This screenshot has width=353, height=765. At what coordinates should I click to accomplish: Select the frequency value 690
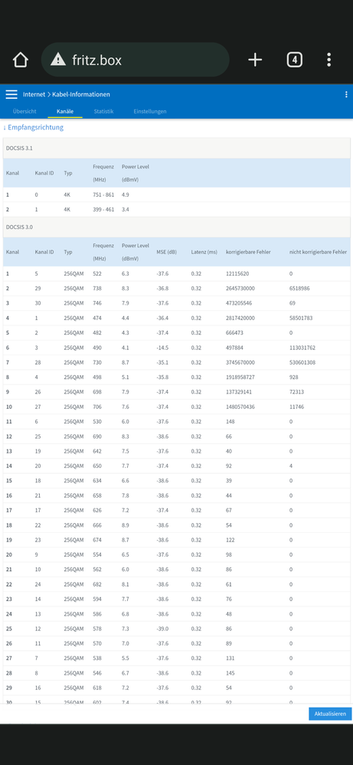coord(97,436)
